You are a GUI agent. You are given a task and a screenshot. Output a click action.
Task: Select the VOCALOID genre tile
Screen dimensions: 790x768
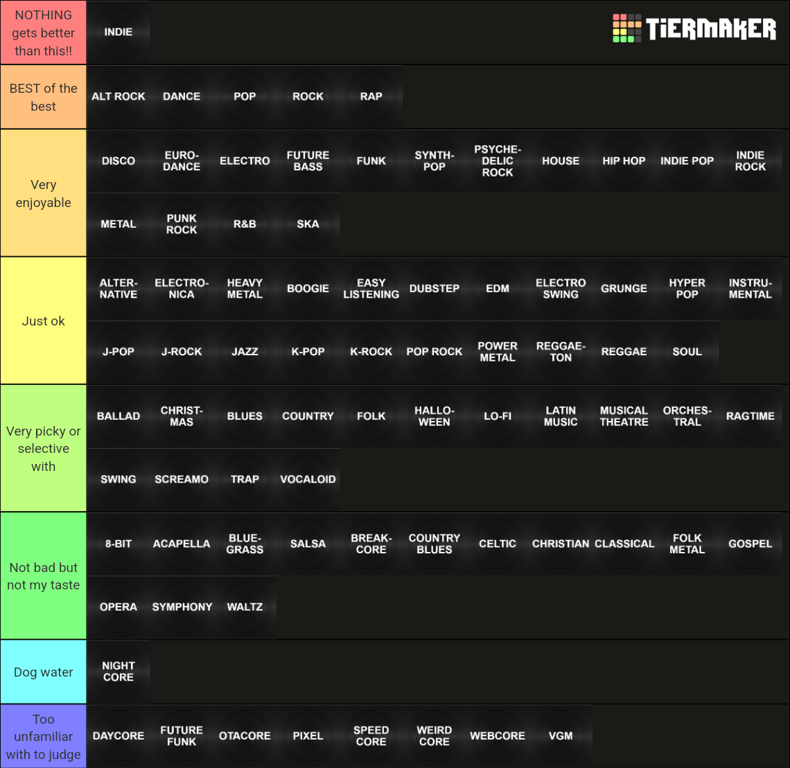coord(308,479)
